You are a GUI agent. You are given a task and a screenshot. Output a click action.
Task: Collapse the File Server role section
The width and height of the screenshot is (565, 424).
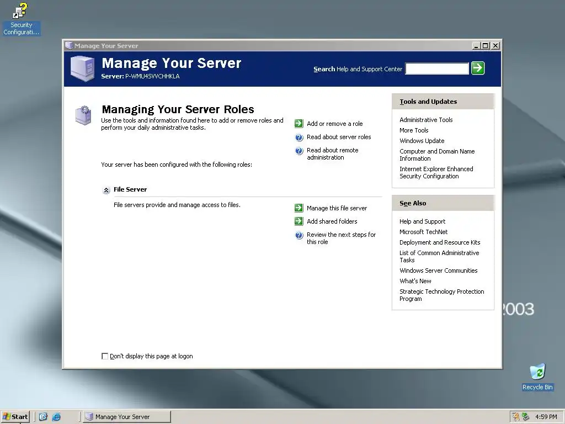click(x=106, y=190)
